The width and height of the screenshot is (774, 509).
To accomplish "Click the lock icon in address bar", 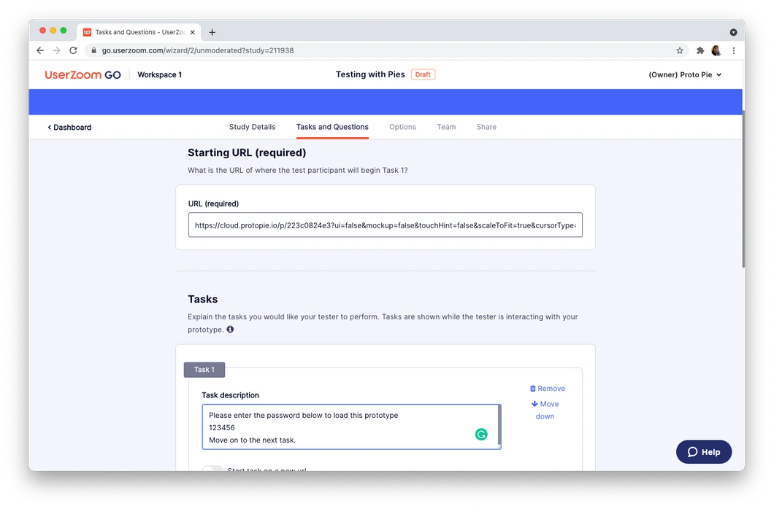I will pyautogui.click(x=93, y=50).
